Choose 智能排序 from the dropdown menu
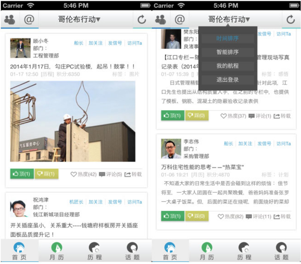The width and height of the screenshot is (301, 264). click(227, 52)
